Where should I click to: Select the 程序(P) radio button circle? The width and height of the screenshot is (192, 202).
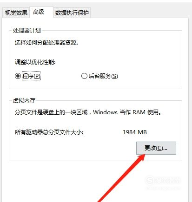(x=18, y=76)
